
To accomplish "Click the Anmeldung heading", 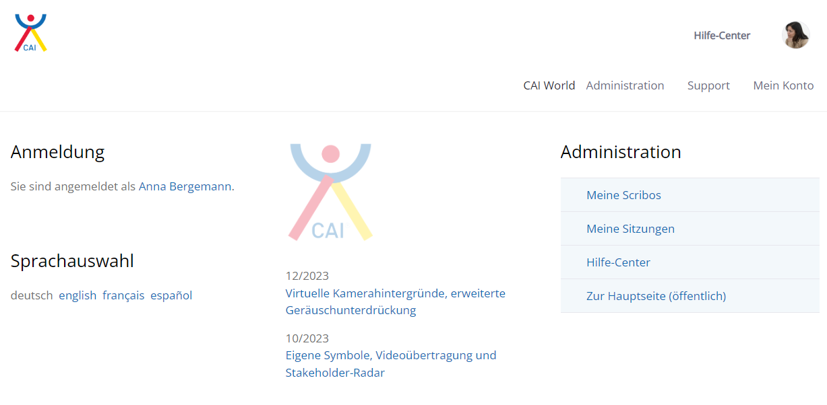I will coord(58,152).
